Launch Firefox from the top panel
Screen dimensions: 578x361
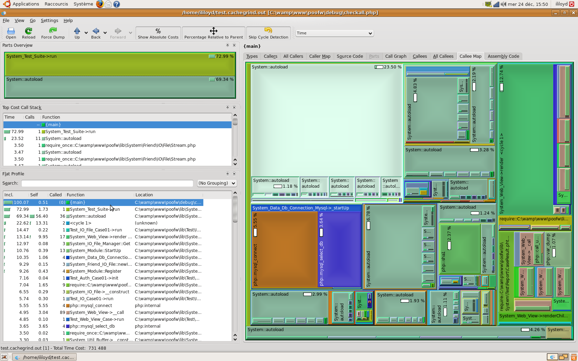click(100, 4)
